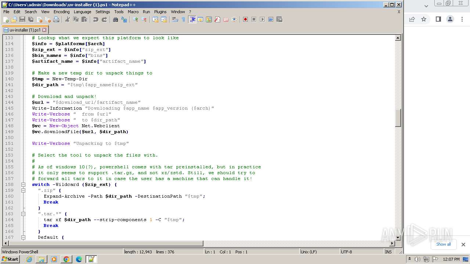The height and width of the screenshot is (264, 470).
Task: Click Run a Macro Multiple Times icon
Action: coord(271,19)
